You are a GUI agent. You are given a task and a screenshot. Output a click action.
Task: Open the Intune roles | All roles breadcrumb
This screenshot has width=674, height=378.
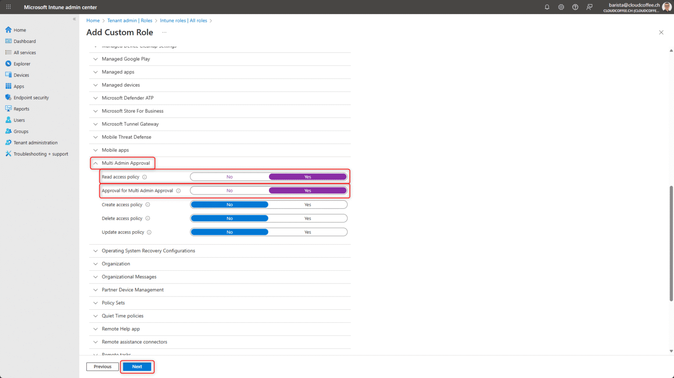pos(184,20)
